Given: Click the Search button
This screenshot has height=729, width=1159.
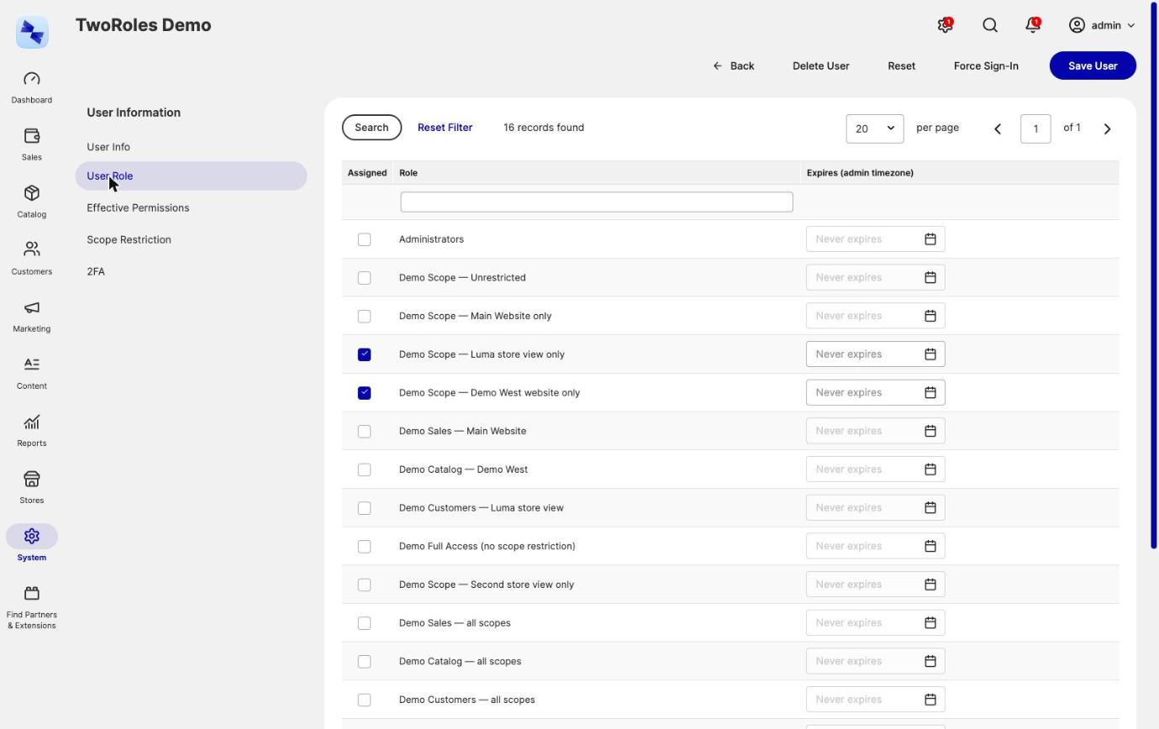Looking at the screenshot, I should (371, 128).
